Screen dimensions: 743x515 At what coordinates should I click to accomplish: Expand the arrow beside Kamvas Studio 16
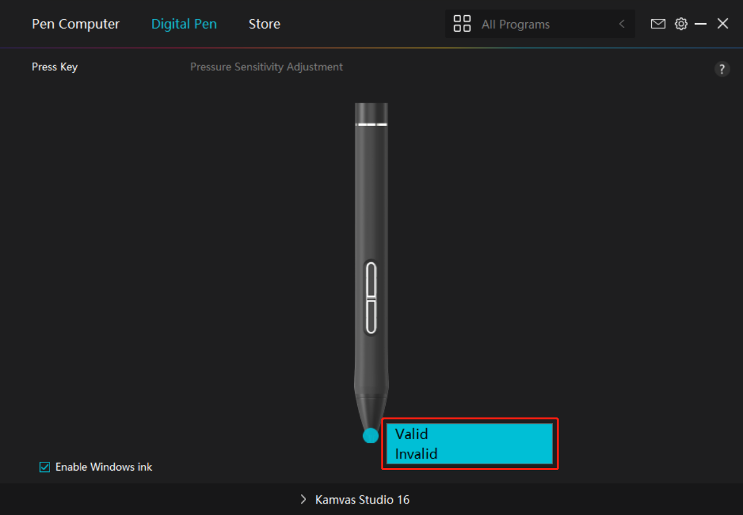click(x=303, y=500)
